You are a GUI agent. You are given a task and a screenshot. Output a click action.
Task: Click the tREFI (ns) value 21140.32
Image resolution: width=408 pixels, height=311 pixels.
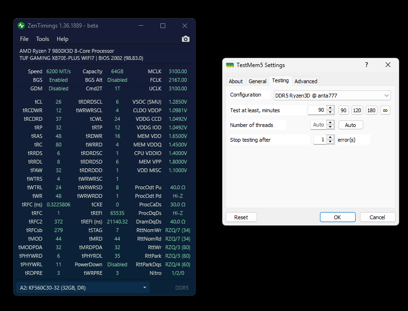(x=117, y=222)
